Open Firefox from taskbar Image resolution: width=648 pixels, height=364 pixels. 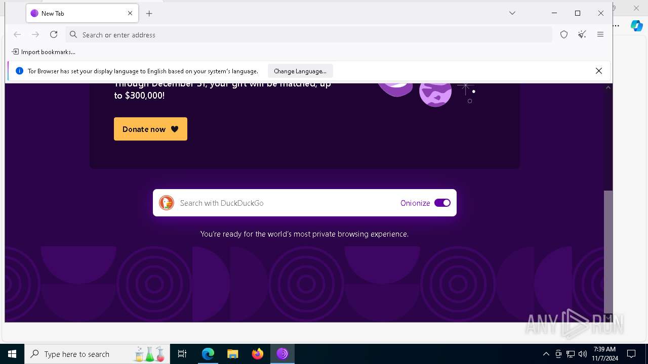point(258,354)
